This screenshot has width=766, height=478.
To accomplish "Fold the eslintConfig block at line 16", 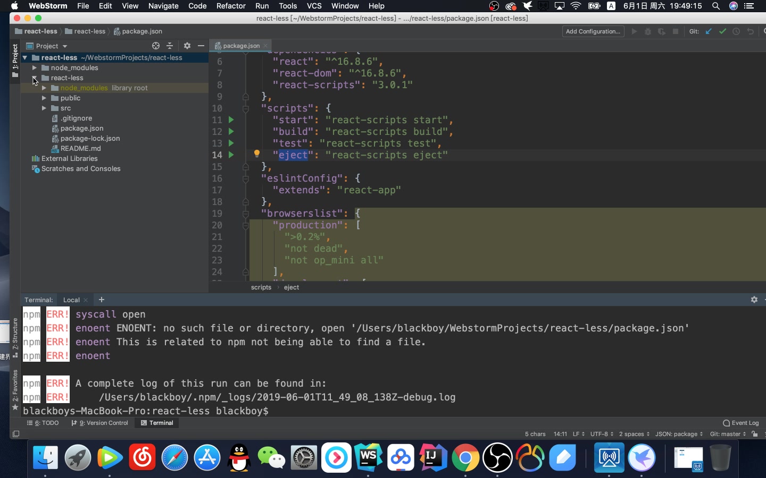I will tap(246, 178).
